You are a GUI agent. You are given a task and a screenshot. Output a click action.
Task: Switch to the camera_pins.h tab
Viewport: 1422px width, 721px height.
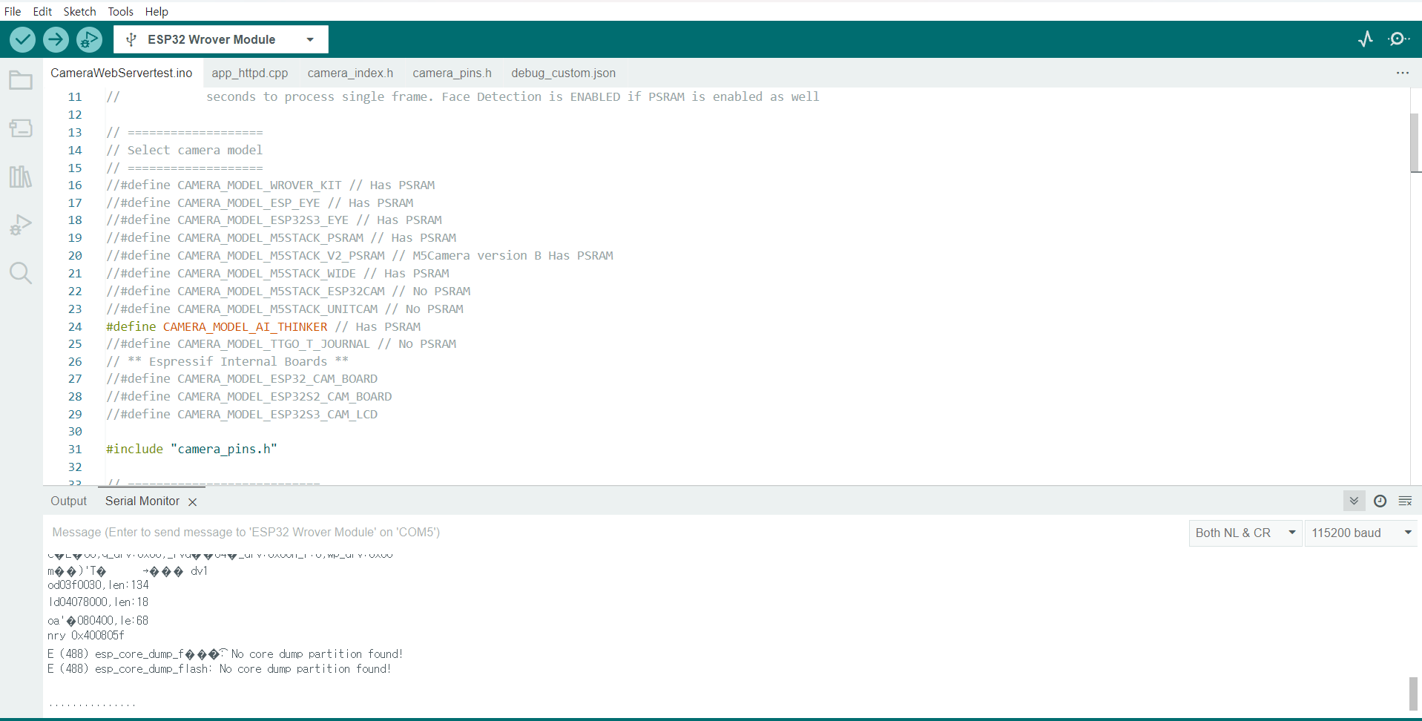coord(452,73)
